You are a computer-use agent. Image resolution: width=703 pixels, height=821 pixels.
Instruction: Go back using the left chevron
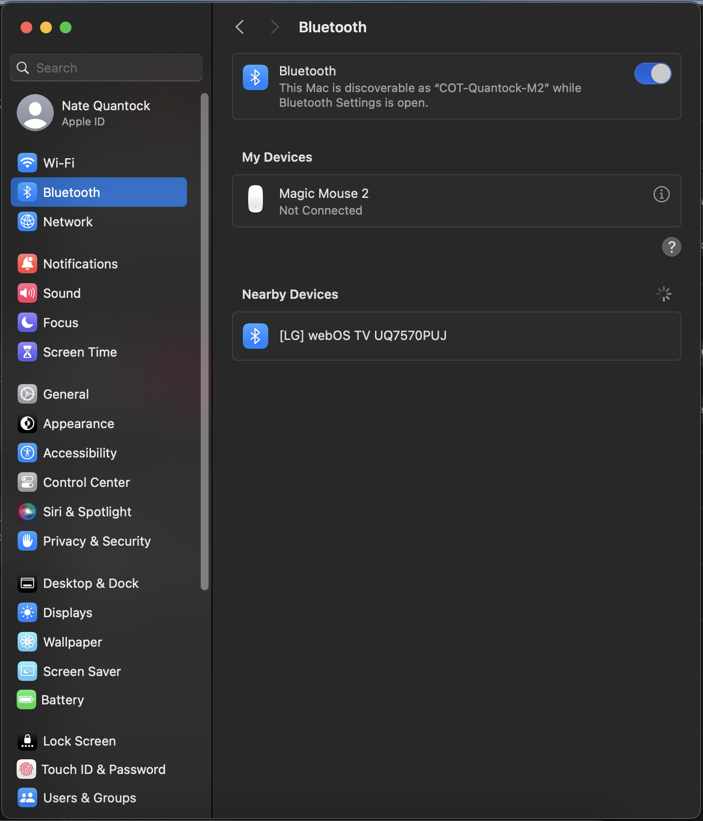pyautogui.click(x=240, y=27)
